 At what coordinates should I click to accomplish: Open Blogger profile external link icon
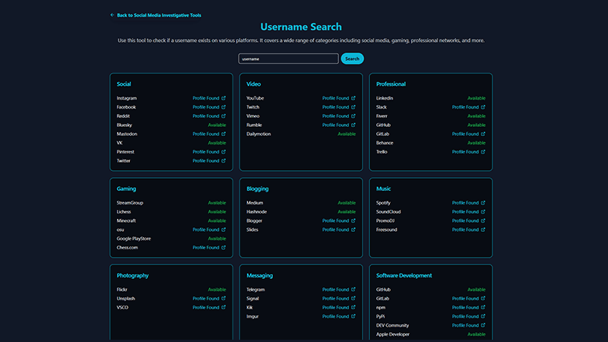[x=353, y=220]
